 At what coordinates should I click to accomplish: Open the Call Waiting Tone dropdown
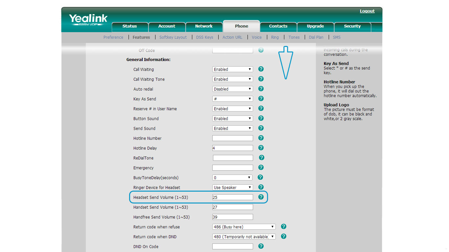point(232,79)
